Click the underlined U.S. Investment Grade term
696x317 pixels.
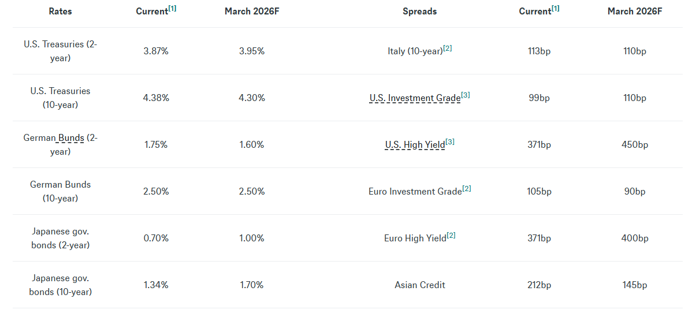tap(415, 98)
